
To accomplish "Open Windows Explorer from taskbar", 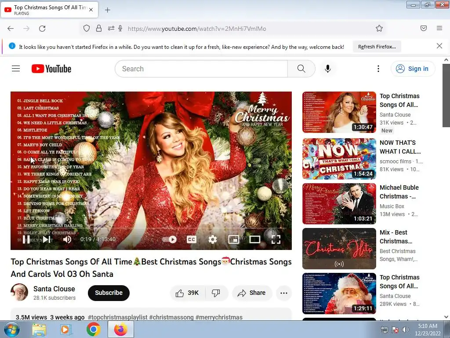I will coord(39,330).
